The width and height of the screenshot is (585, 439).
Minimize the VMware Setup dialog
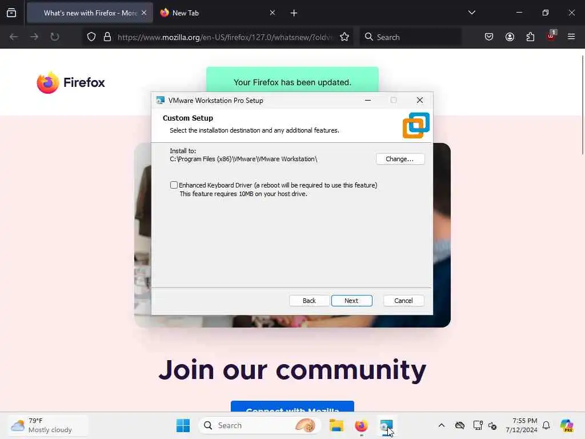(368, 100)
